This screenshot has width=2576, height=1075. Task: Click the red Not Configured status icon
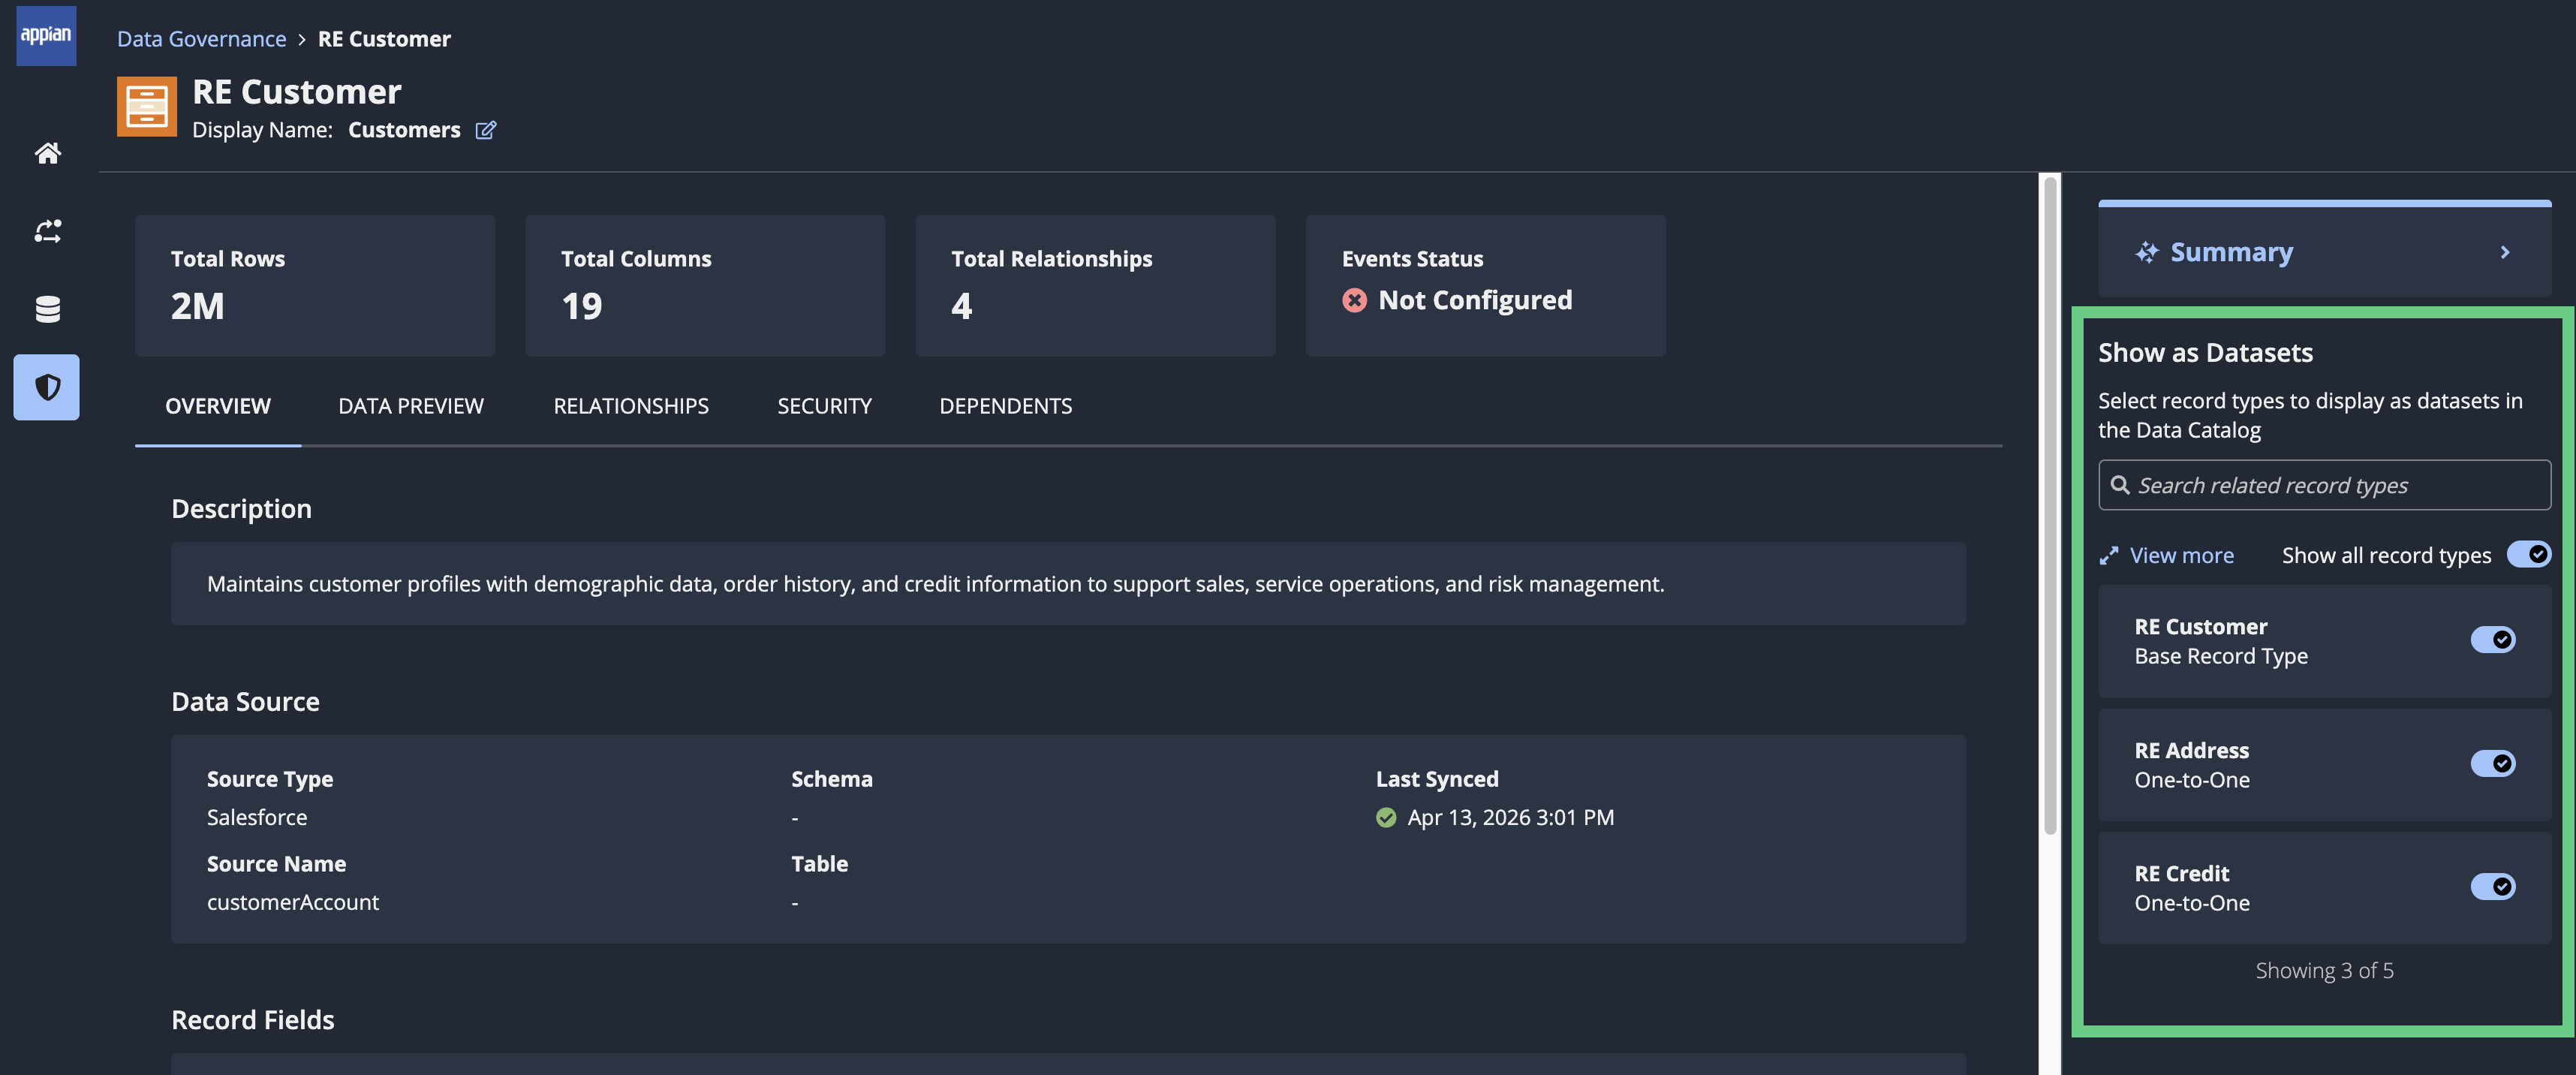[x=1354, y=300]
